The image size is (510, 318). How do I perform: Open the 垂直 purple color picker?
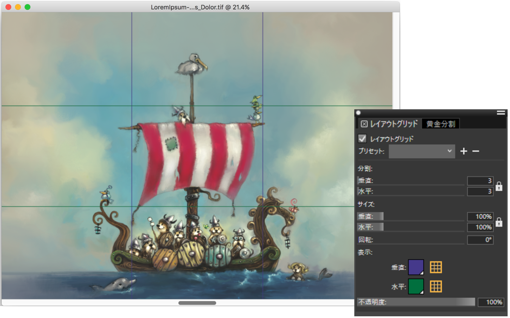[x=416, y=267]
